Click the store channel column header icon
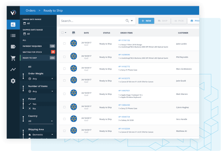 click(x=73, y=33)
